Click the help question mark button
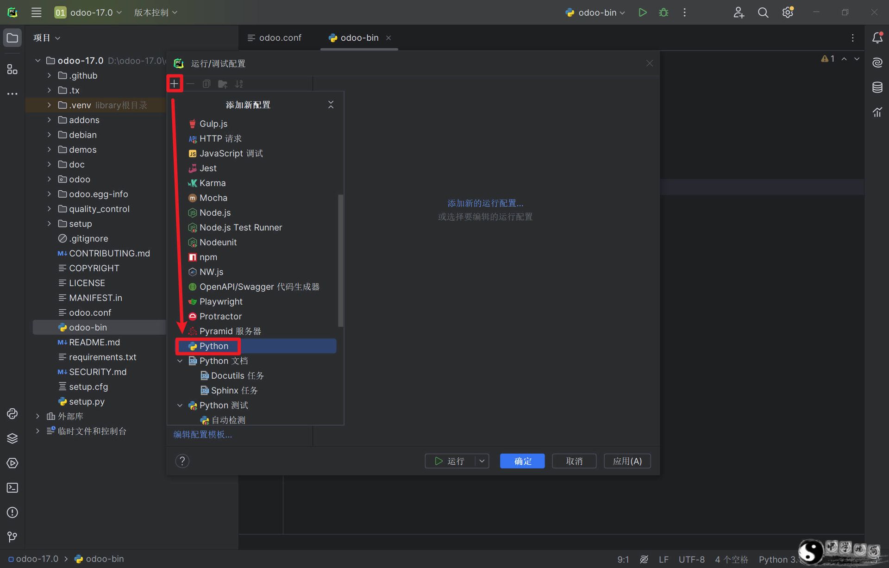The height and width of the screenshot is (568, 889). click(x=182, y=461)
